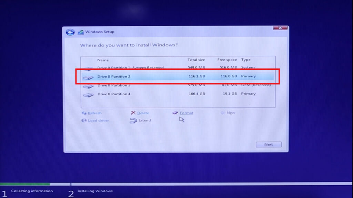The image size is (353, 198).
Task: Click the Next button
Action: [269, 144]
